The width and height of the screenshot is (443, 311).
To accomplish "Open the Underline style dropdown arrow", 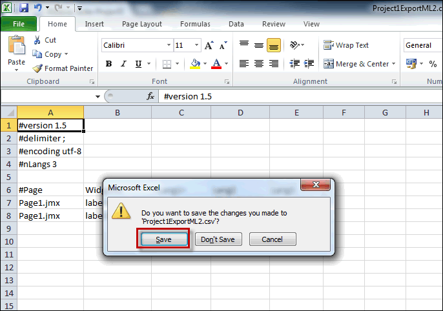I will 149,64.
